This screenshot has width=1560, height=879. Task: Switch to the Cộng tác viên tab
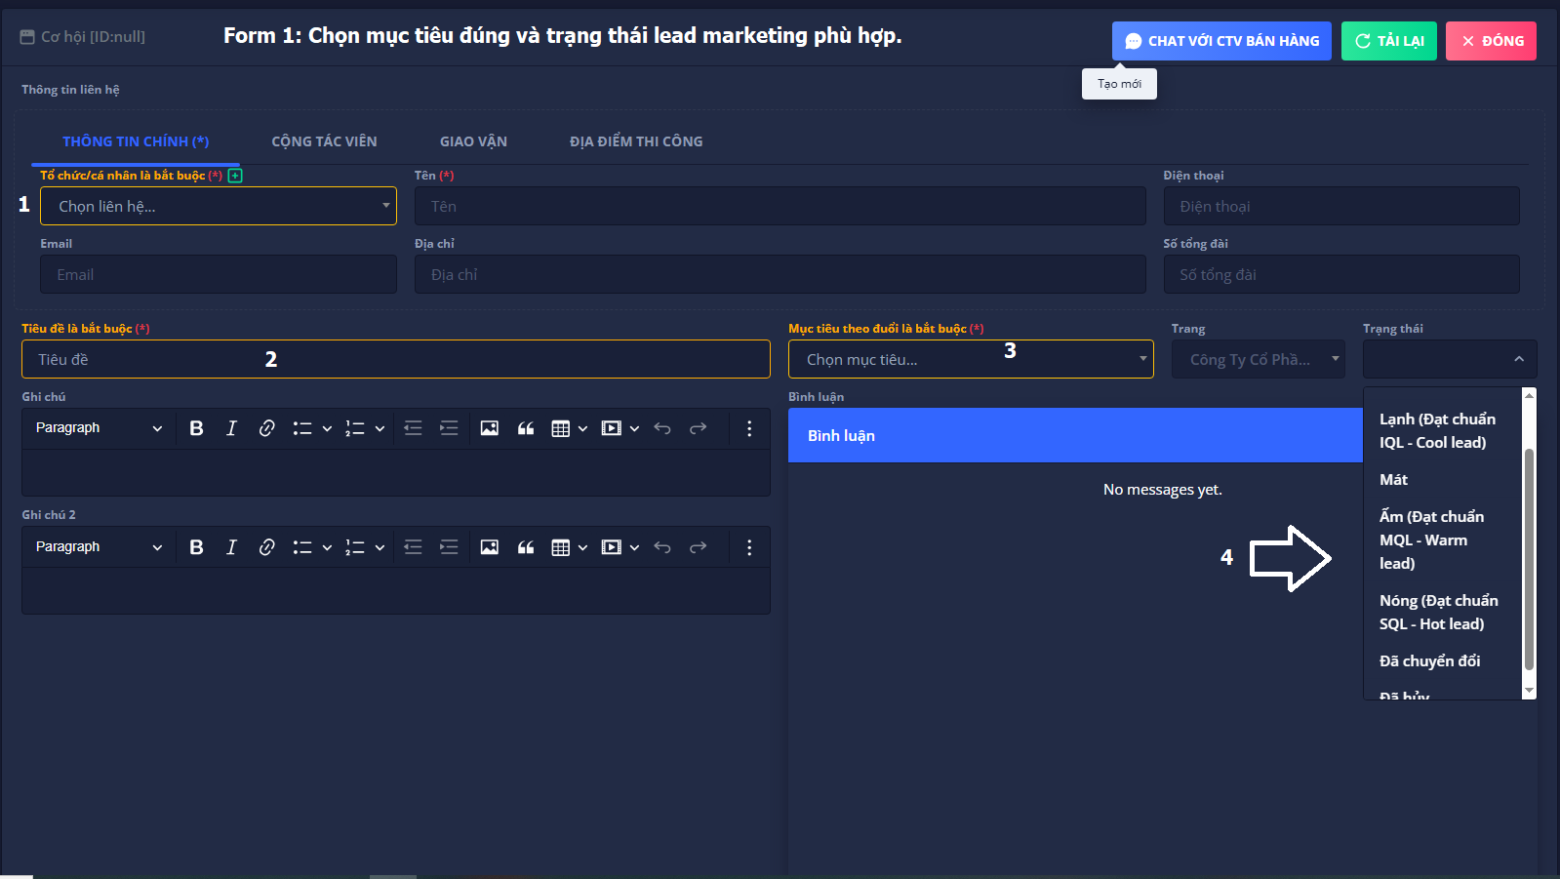pos(324,141)
